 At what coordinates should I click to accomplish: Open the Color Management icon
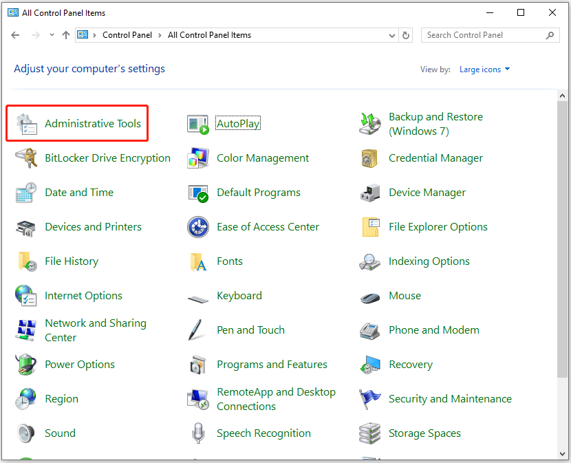198,158
